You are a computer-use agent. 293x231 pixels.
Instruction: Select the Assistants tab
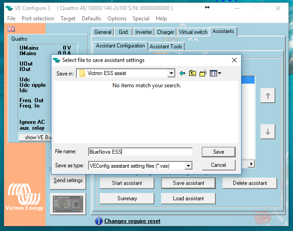point(223,31)
